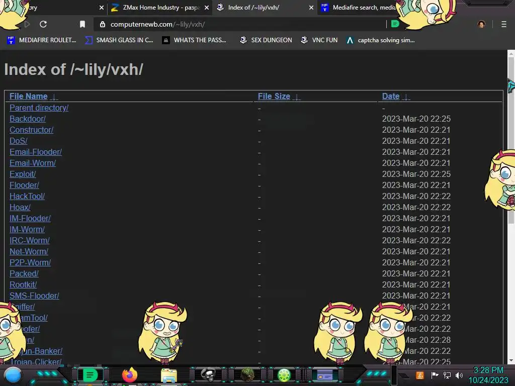Open the Rootkit/ folder

(x=23, y=284)
